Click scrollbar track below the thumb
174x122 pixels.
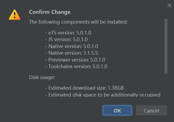point(166,85)
